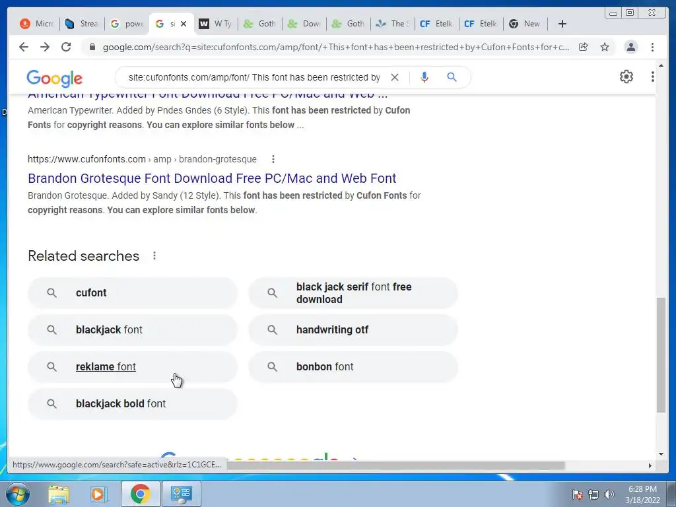Search related term blackjack bold font

(x=132, y=404)
